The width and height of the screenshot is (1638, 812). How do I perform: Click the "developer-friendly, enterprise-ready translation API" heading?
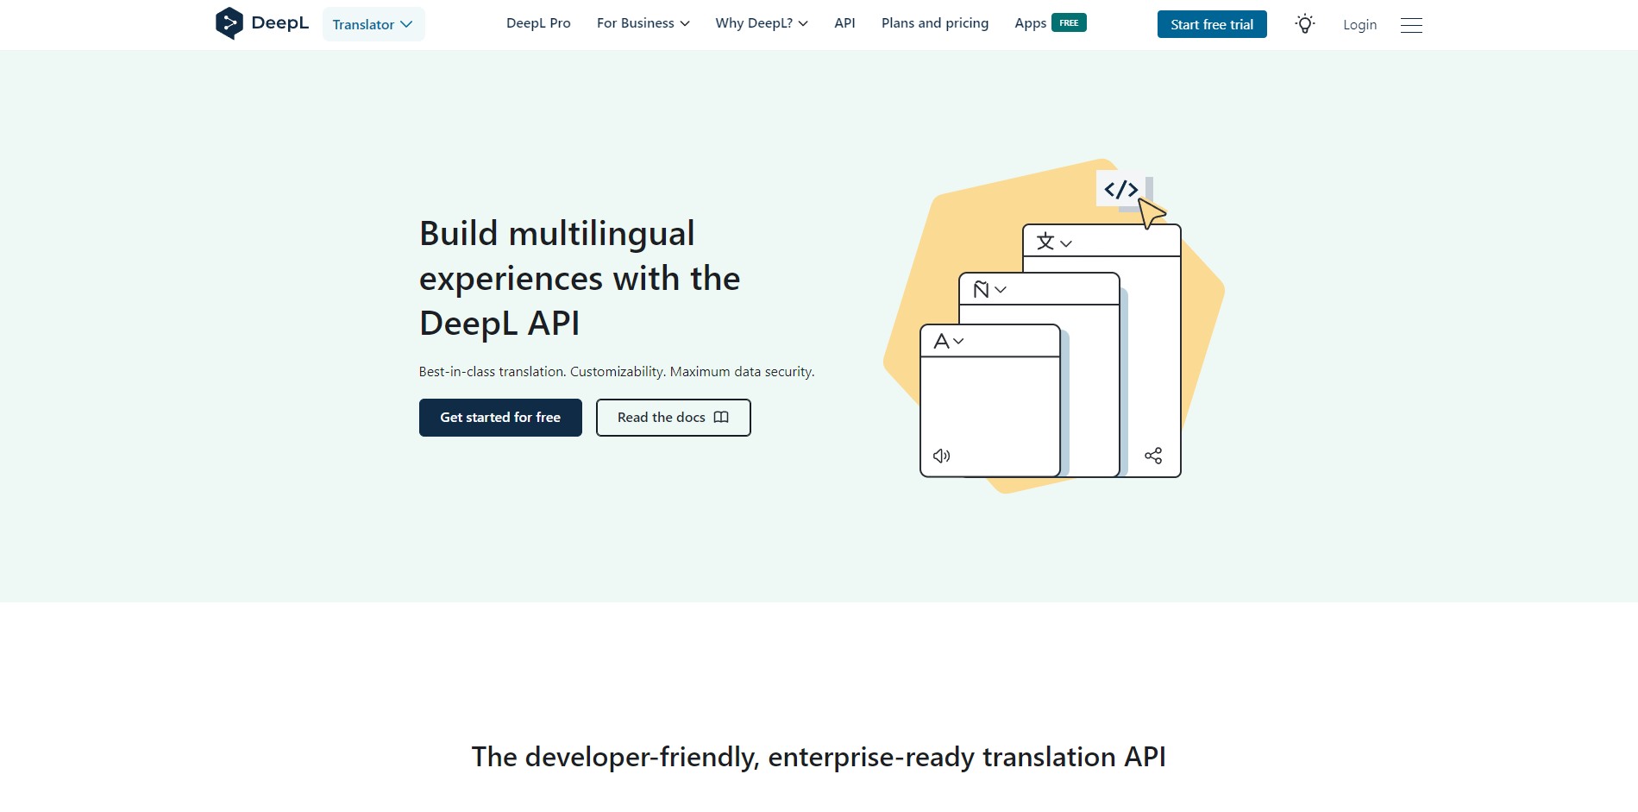(819, 757)
